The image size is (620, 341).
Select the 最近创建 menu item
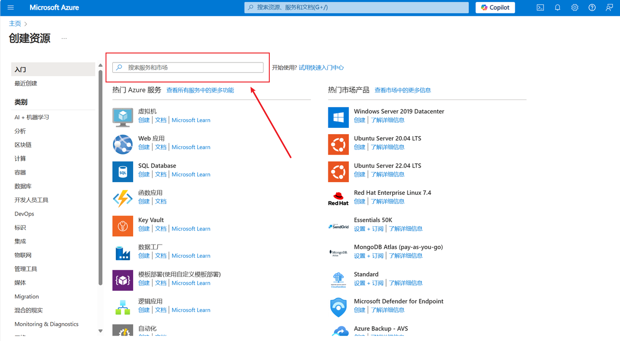coord(26,83)
